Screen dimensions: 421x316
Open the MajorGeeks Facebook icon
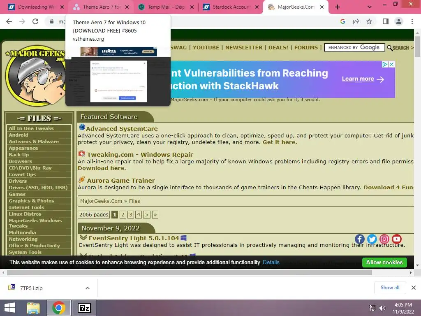pyautogui.click(x=360, y=239)
